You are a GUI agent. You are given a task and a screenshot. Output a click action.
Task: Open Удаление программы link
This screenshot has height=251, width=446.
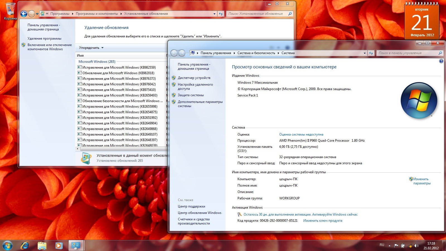44,38
